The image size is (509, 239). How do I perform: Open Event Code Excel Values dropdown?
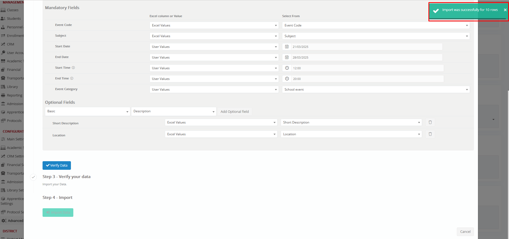[214, 25]
